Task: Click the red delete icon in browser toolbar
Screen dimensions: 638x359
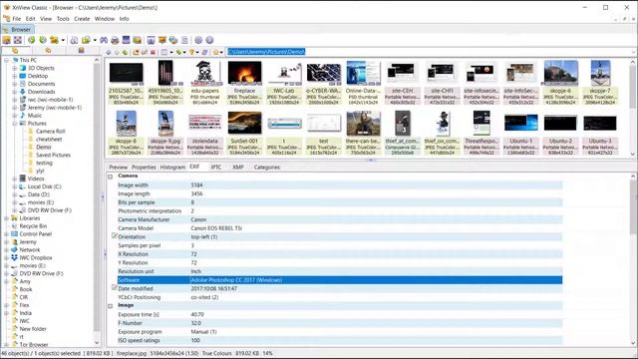Action: coord(154,52)
